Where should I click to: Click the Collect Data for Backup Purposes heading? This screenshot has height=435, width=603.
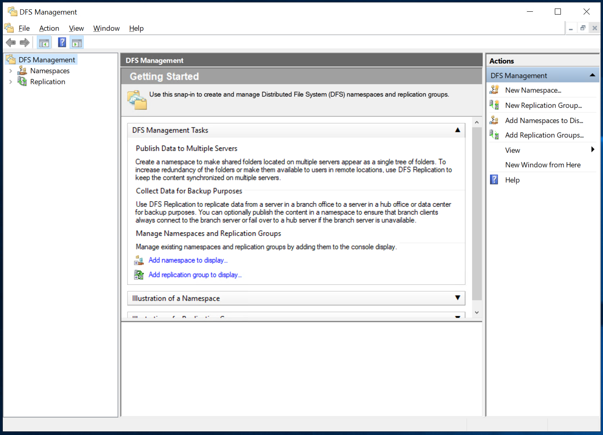pyautogui.click(x=189, y=191)
